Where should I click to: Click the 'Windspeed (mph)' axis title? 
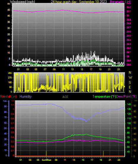23,2
